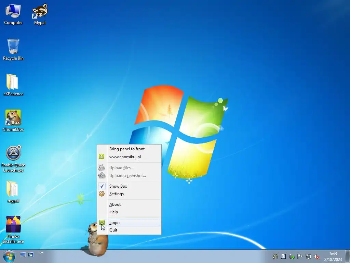Open the About menu entry

point(129,204)
